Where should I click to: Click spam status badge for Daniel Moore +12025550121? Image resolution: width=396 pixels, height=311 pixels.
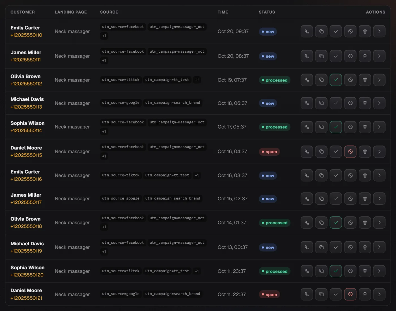tap(269, 295)
